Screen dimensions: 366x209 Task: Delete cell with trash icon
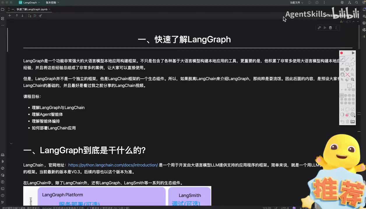click(x=330, y=28)
